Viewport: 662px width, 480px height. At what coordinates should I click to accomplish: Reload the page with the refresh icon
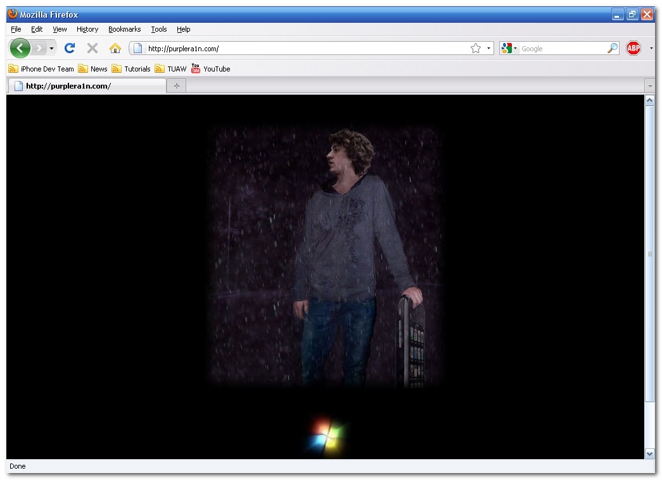tap(70, 48)
